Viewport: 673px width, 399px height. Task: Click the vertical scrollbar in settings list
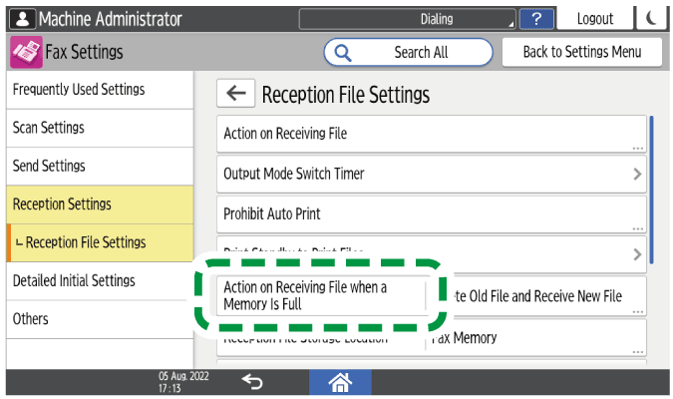point(652,190)
